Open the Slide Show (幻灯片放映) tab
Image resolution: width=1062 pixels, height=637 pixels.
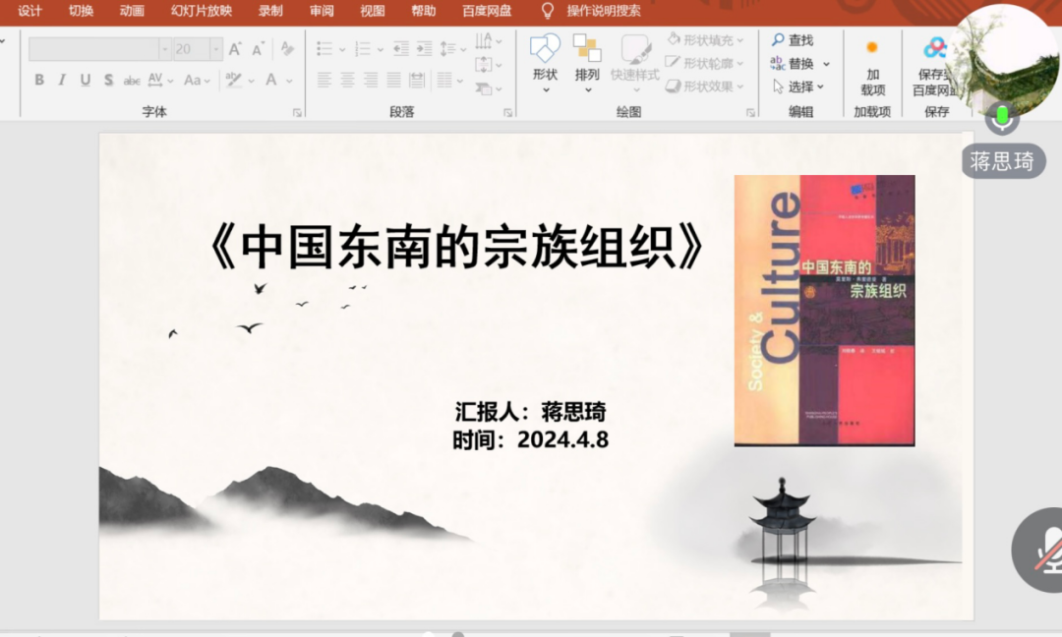pyautogui.click(x=201, y=11)
